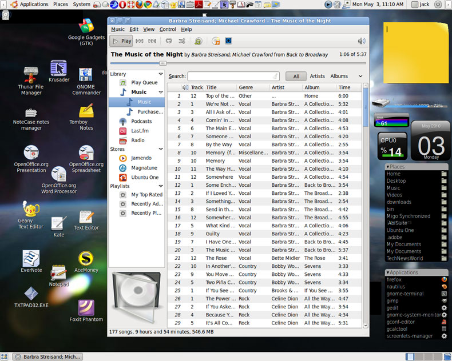Click the Play button in Rhythmbox
452x361 pixels.
pos(121,41)
